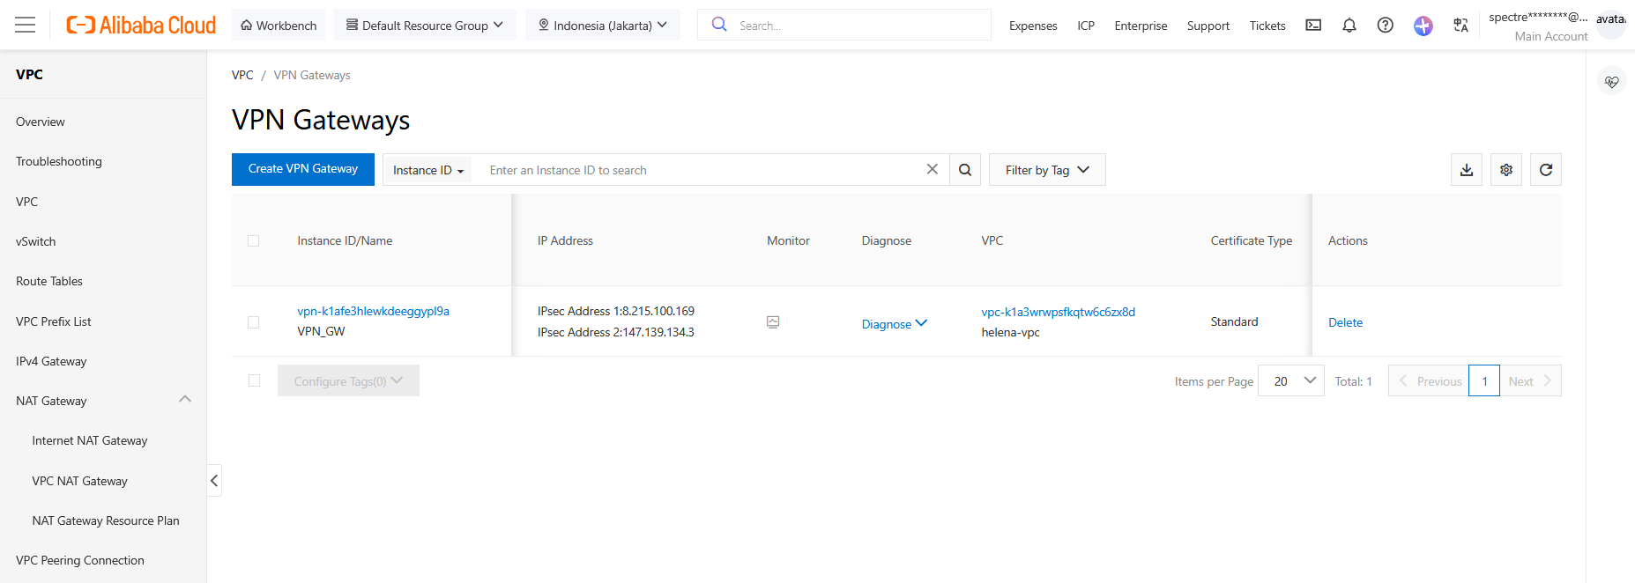Go to VPC Peering Connection
Screen dimensions: 1635x583
click(80, 560)
